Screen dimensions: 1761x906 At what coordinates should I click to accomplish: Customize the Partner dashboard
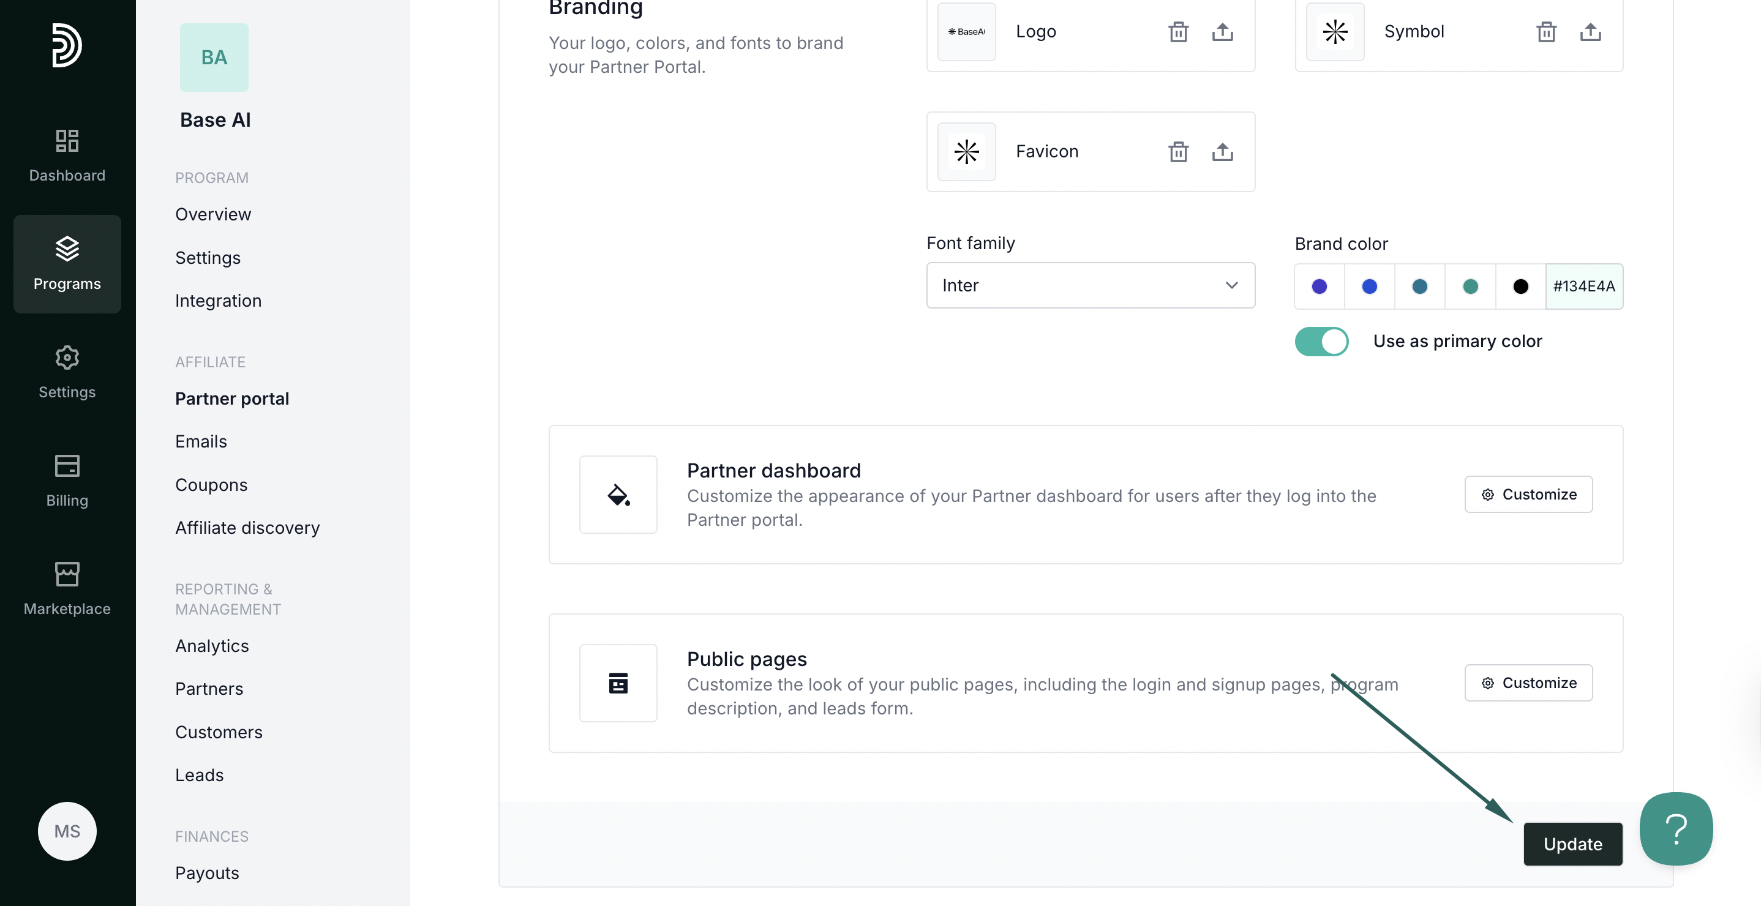(x=1528, y=494)
